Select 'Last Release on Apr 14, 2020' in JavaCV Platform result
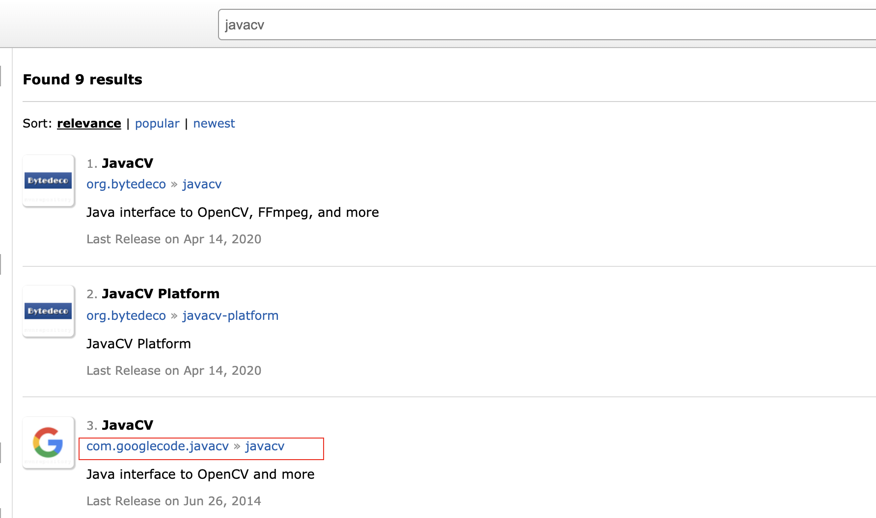 (x=174, y=371)
